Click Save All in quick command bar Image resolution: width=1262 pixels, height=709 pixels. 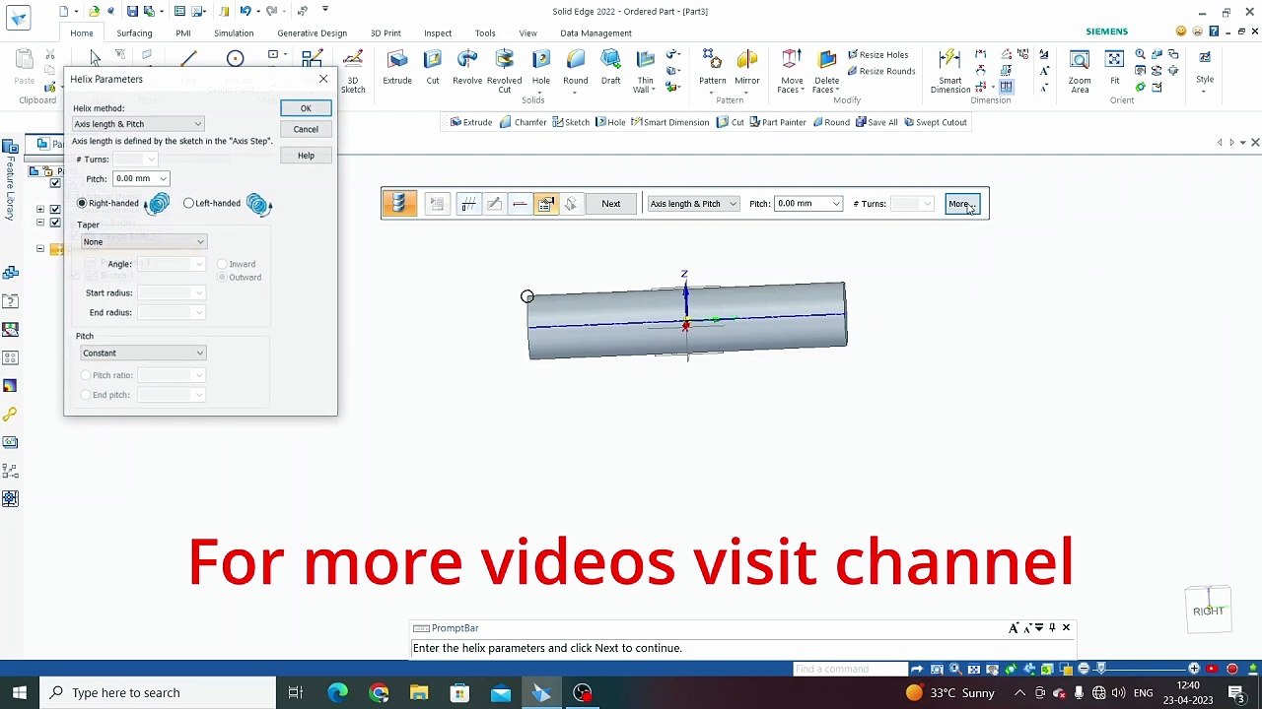coord(876,122)
